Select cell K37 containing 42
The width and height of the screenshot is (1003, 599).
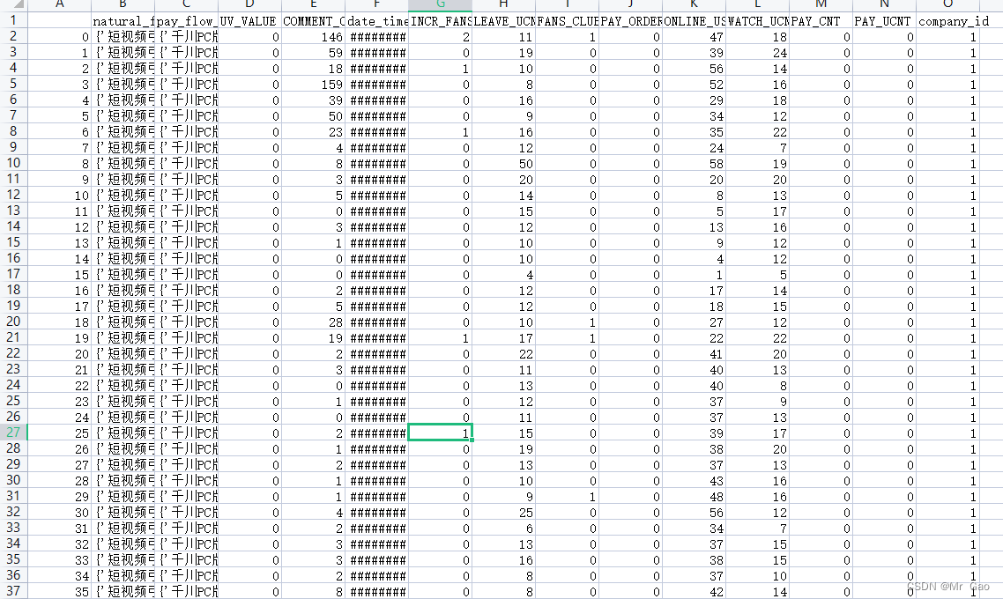694,591
